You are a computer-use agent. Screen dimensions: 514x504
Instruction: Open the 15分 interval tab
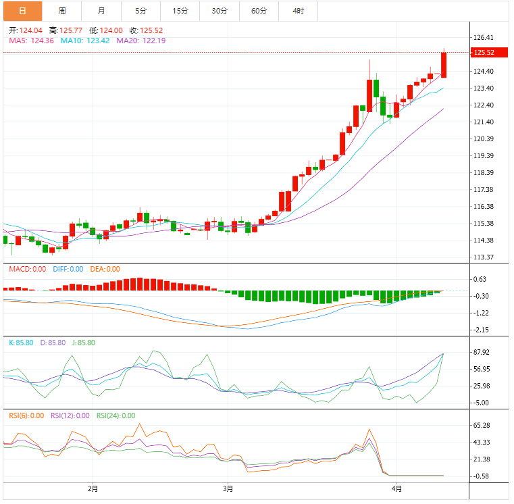tap(180, 11)
